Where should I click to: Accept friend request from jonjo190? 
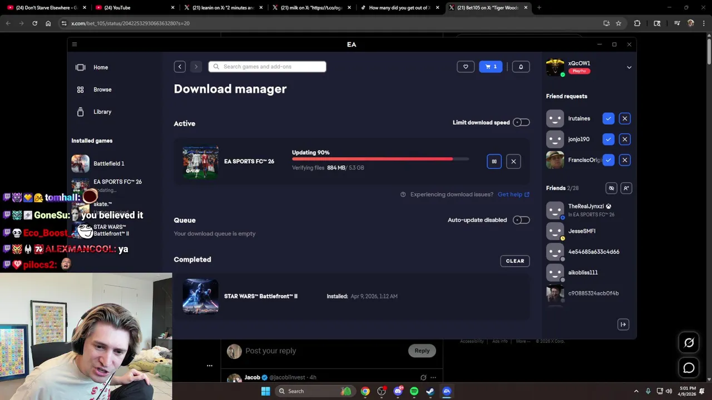click(x=609, y=139)
